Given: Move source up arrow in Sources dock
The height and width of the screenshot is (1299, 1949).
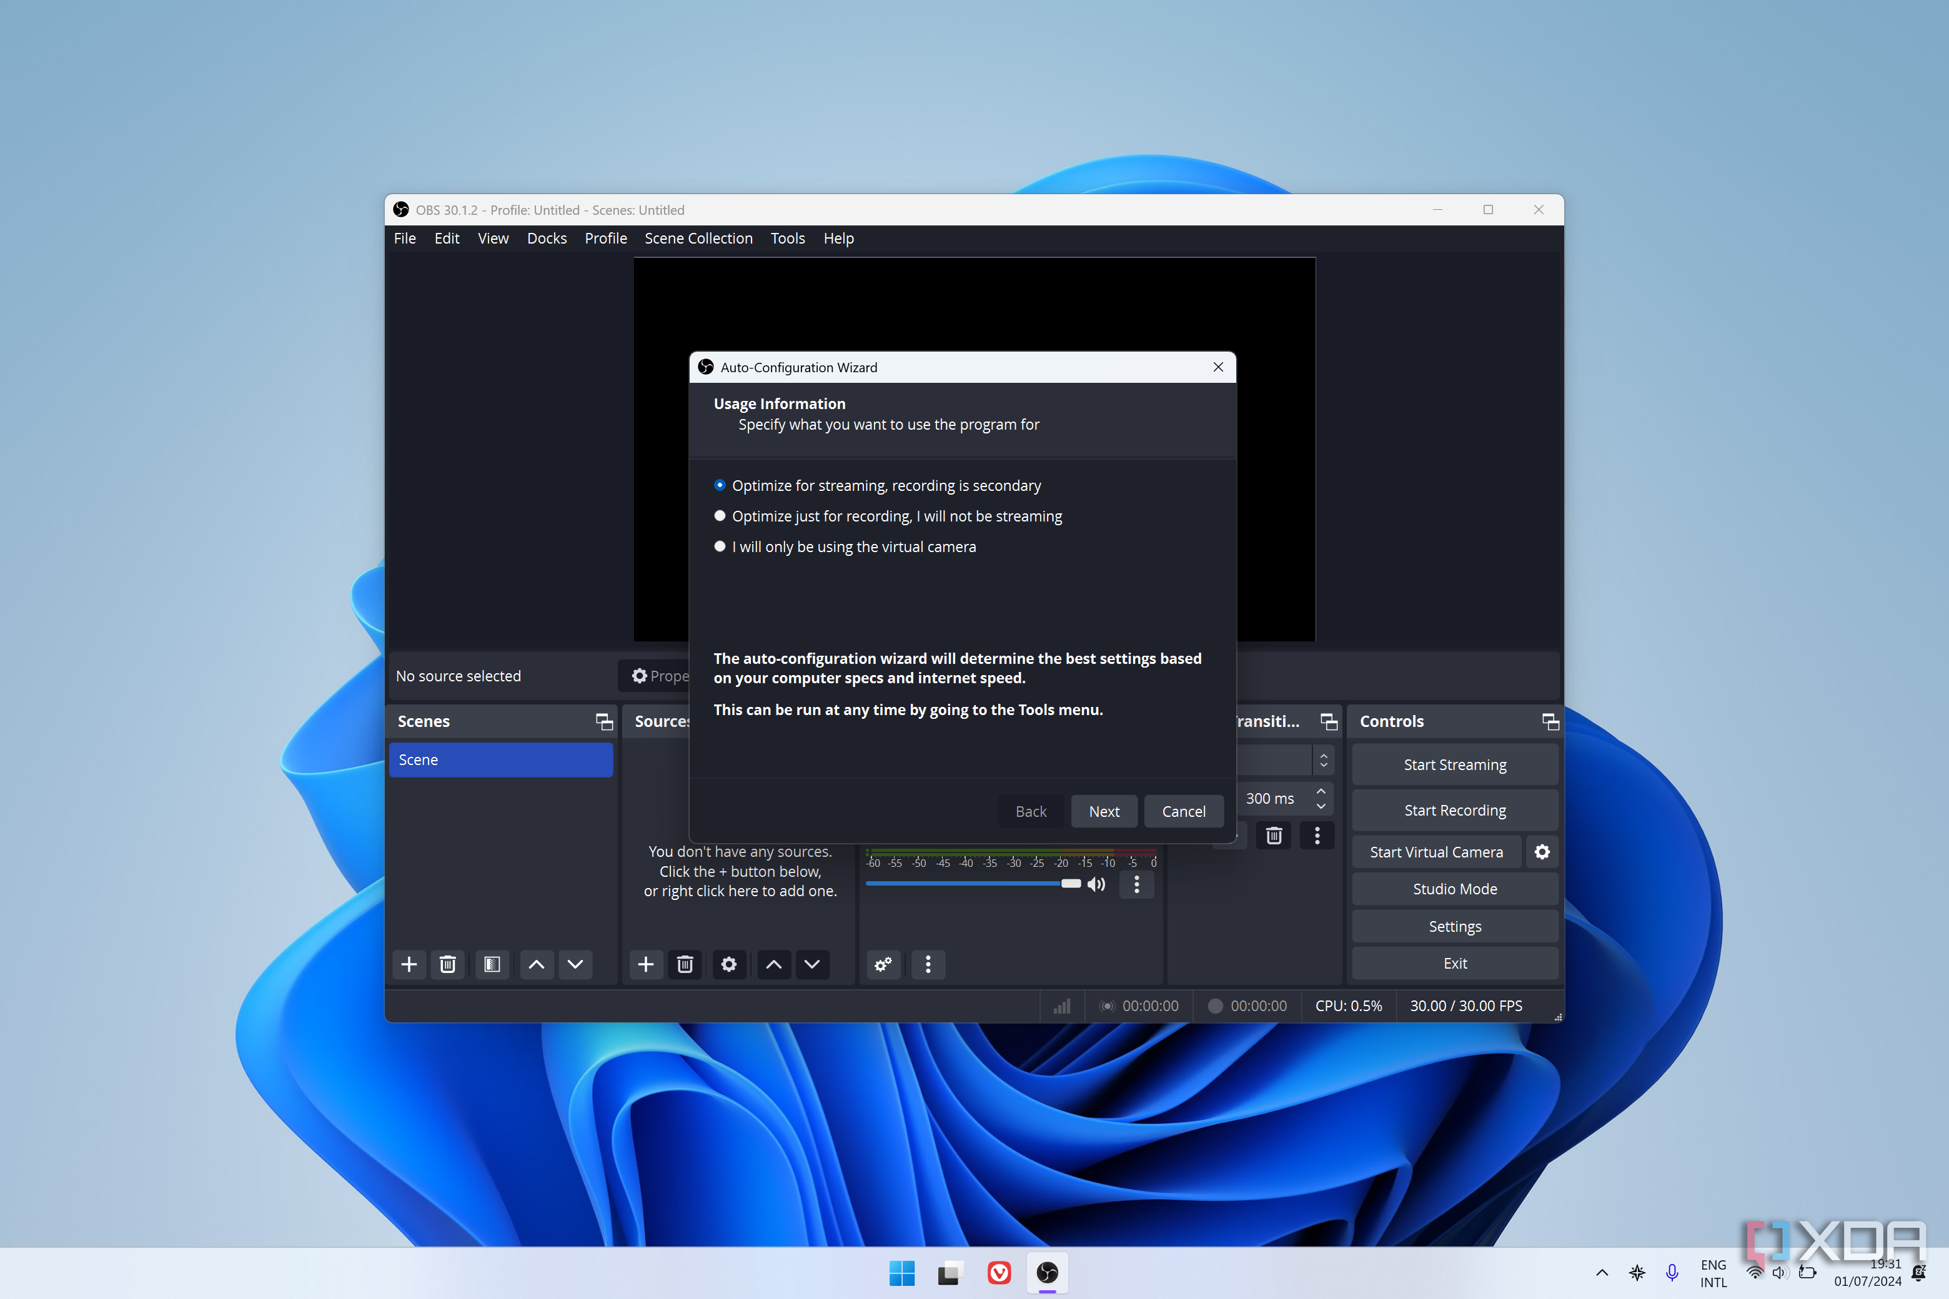Looking at the screenshot, I should pos(773,964).
